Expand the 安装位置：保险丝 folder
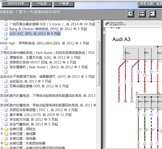The width and height of the screenshot is (162, 149). click(x=2, y=129)
